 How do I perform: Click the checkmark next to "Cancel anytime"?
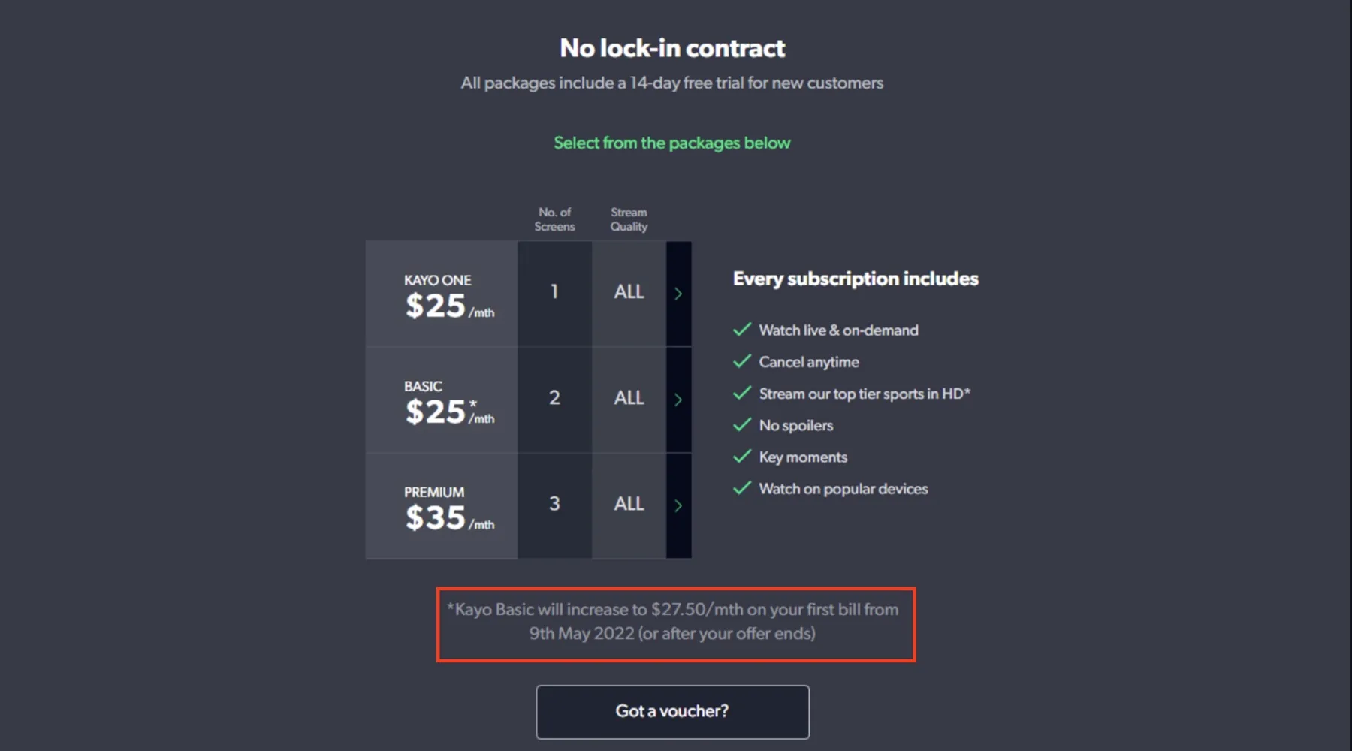pyautogui.click(x=742, y=361)
